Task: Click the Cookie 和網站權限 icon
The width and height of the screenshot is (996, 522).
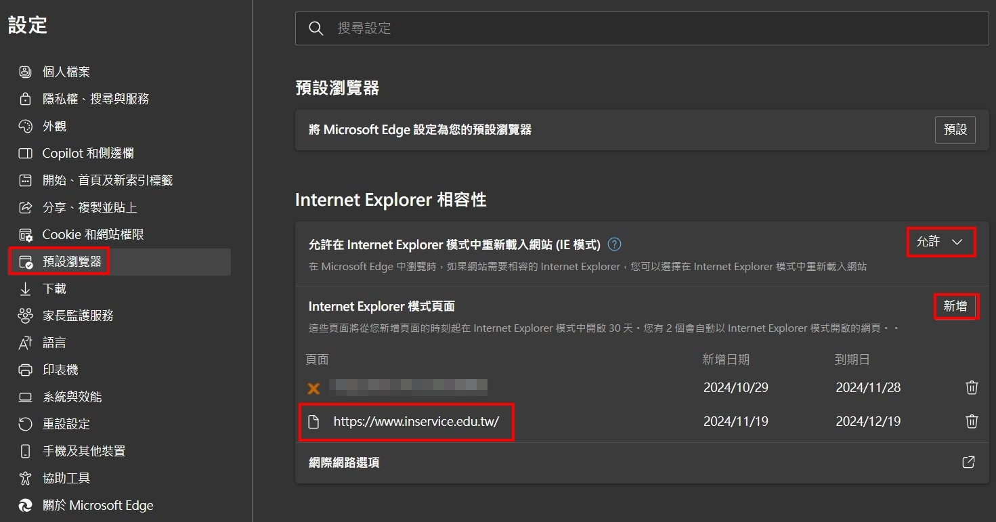Action: pos(25,234)
